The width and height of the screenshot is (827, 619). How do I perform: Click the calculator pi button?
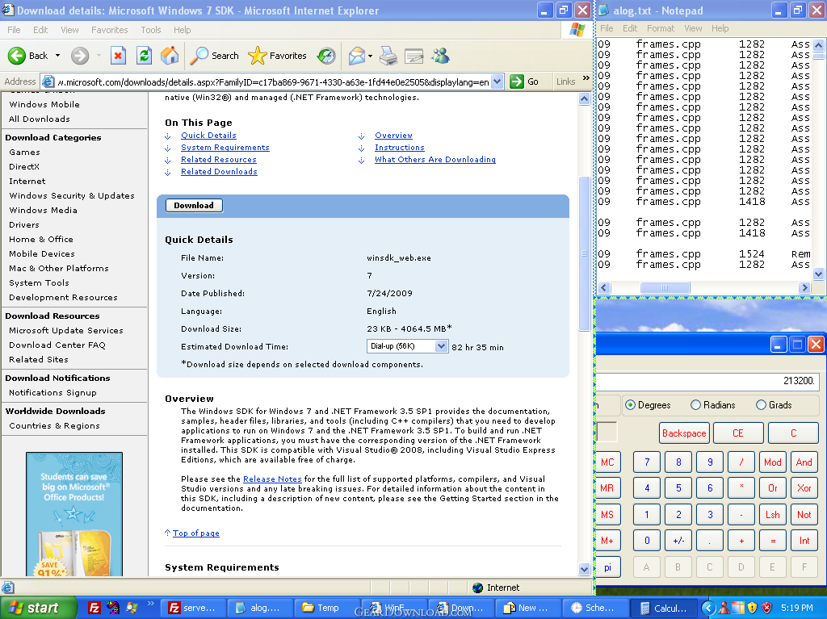[607, 567]
